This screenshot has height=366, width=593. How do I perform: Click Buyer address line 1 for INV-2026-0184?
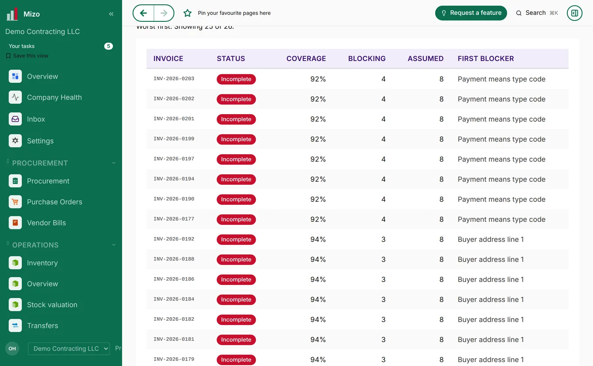491,299
